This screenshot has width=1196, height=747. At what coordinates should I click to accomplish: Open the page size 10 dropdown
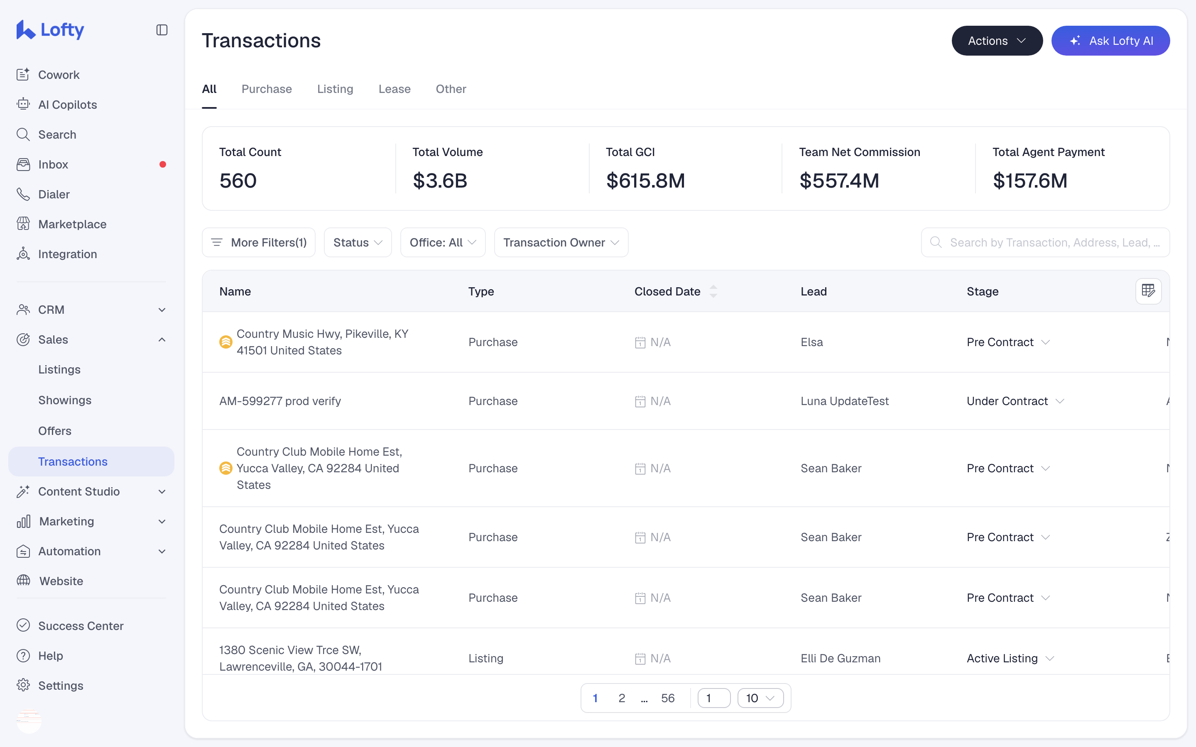pyautogui.click(x=760, y=698)
